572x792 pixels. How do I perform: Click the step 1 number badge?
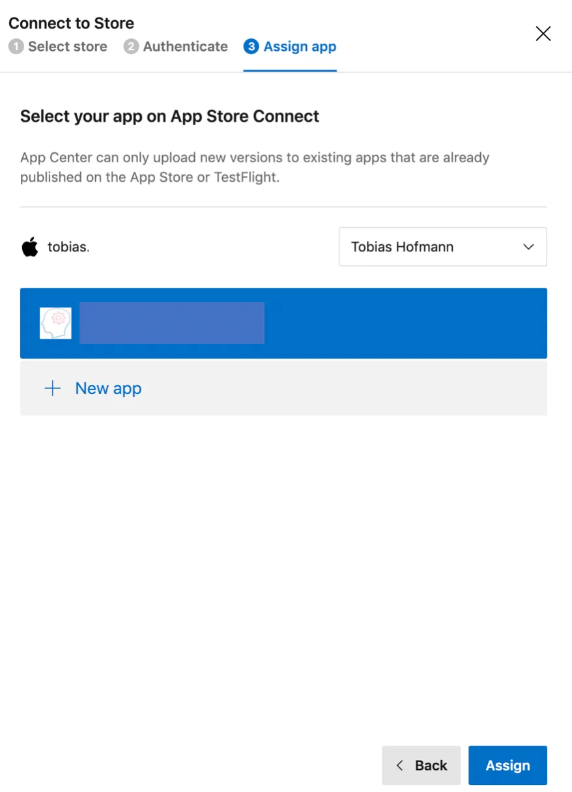(16, 47)
